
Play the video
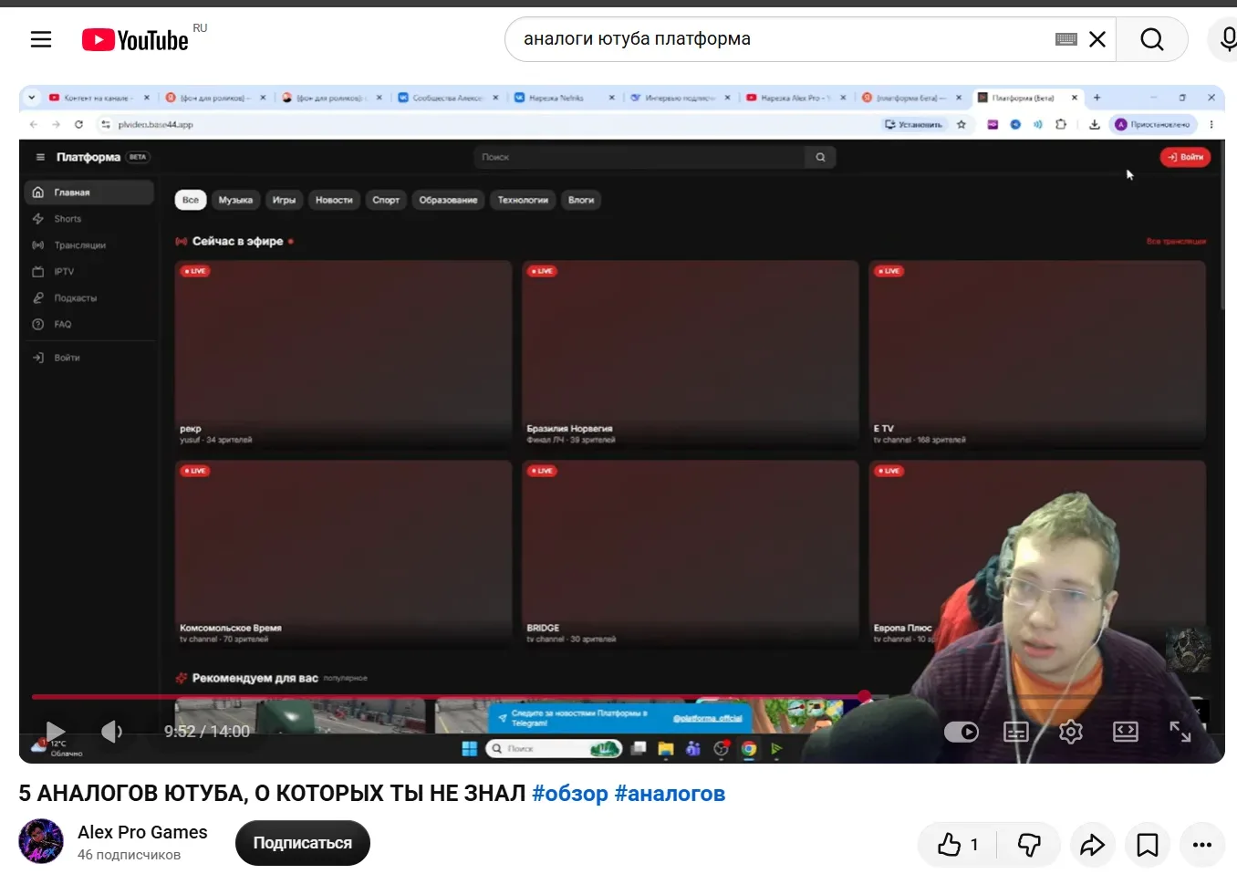56,731
